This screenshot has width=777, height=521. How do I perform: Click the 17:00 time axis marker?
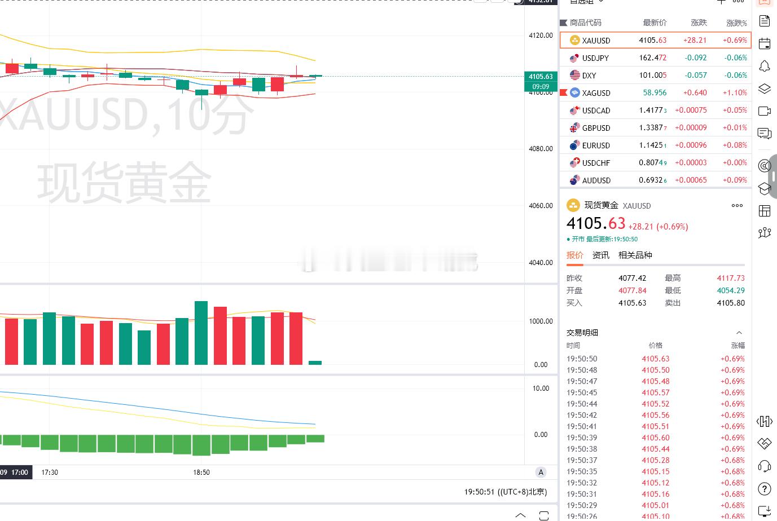pyautogui.click(x=15, y=473)
